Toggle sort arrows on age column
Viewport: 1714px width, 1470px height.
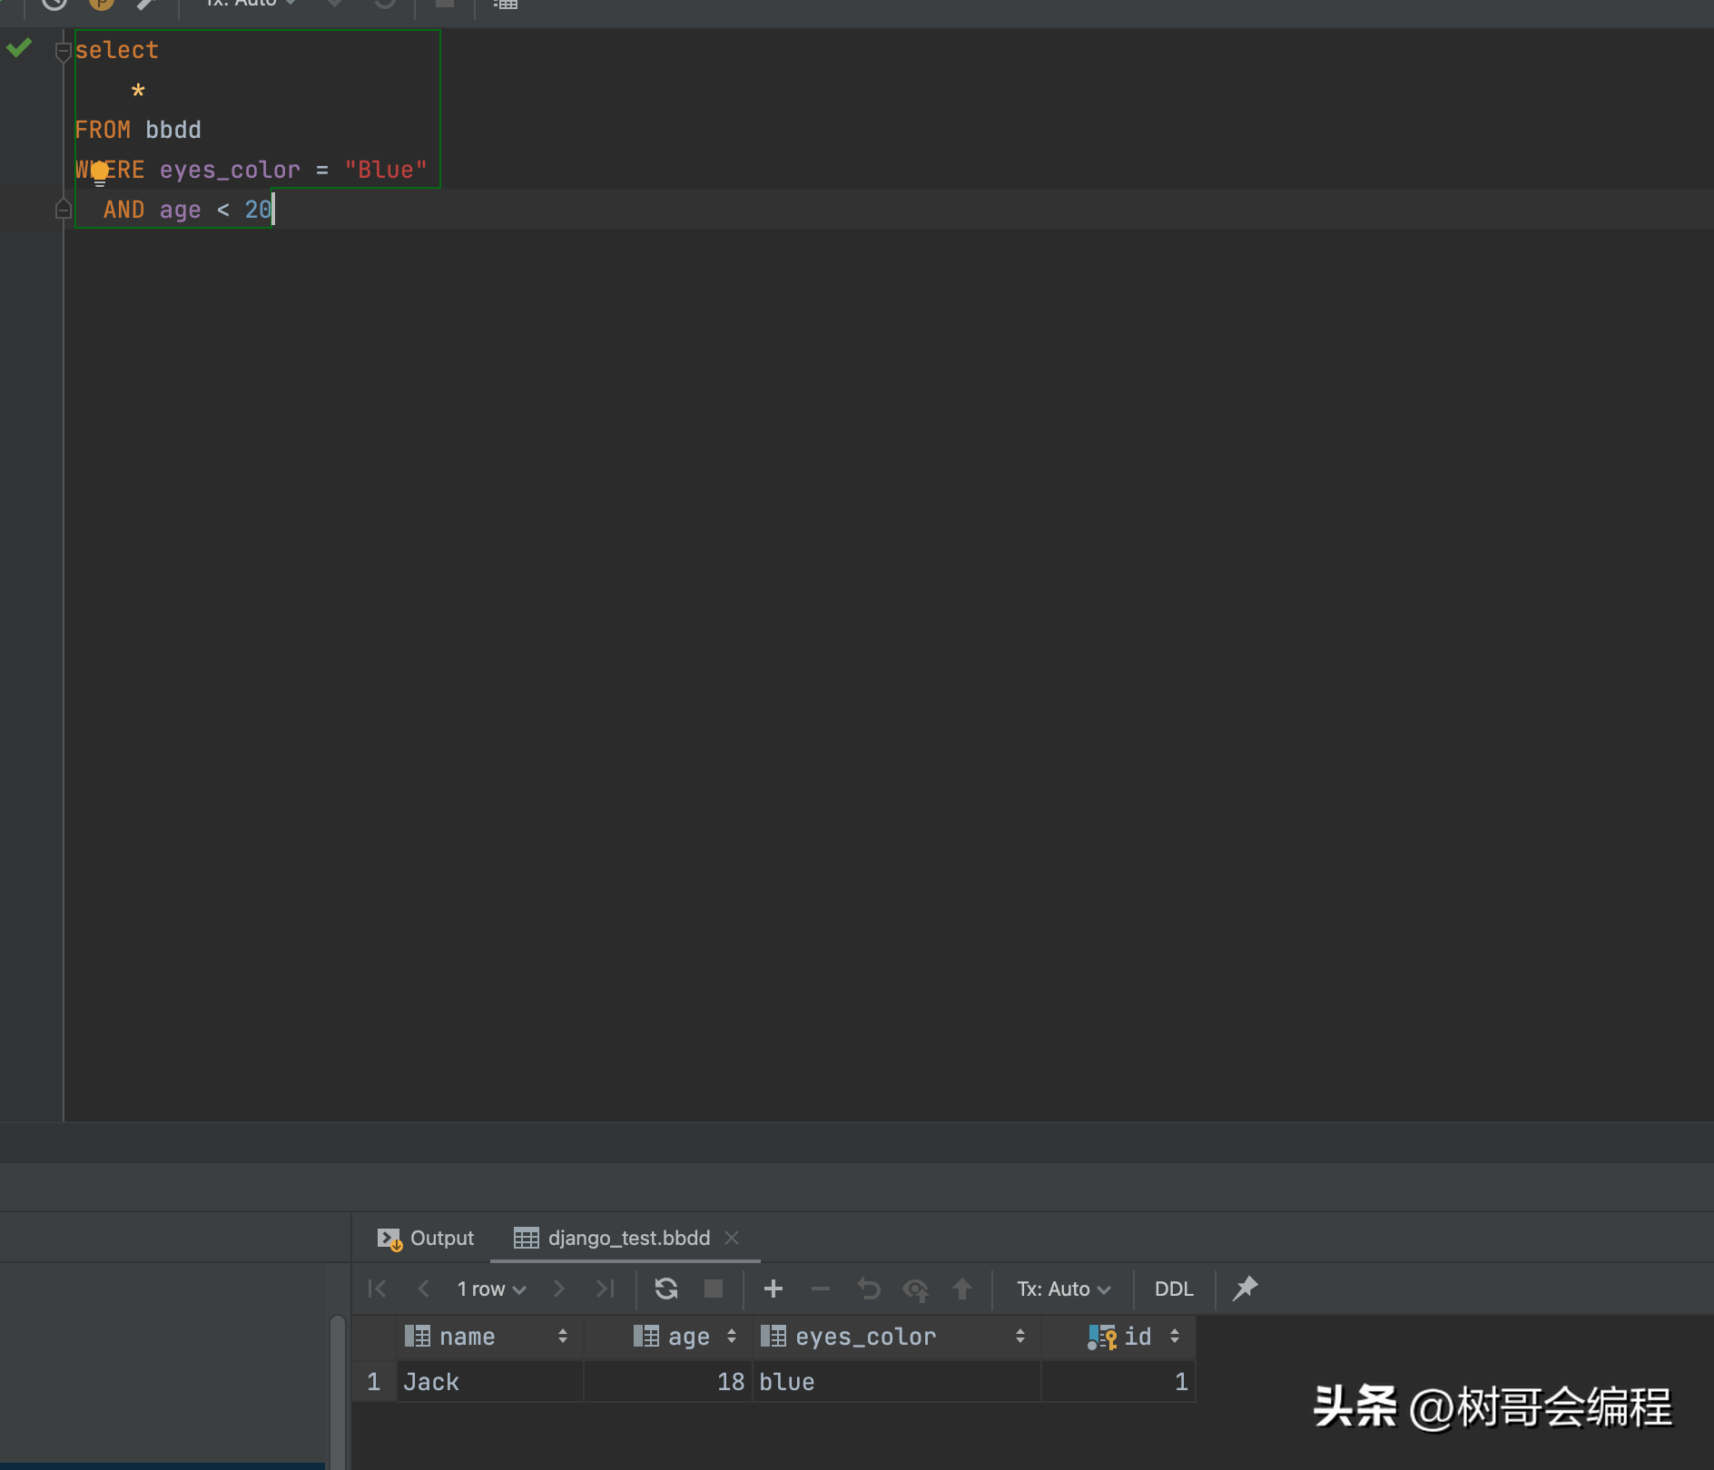[732, 1337]
